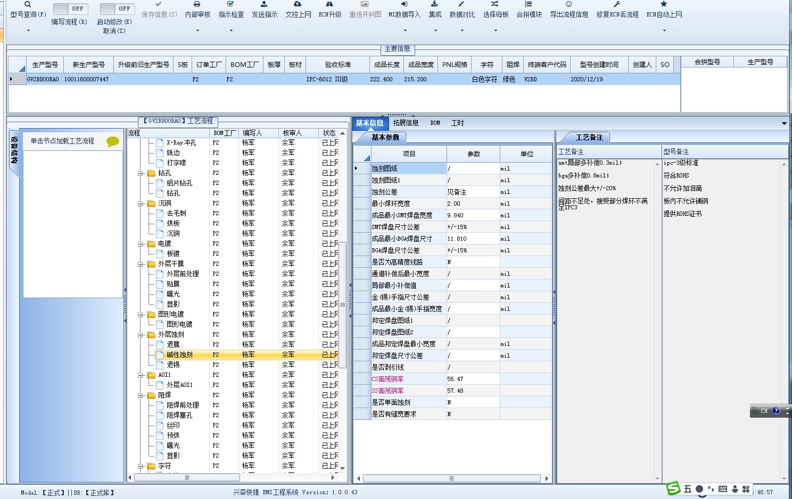
Task: Click the 编写人 column header
Action: [258, 133]
